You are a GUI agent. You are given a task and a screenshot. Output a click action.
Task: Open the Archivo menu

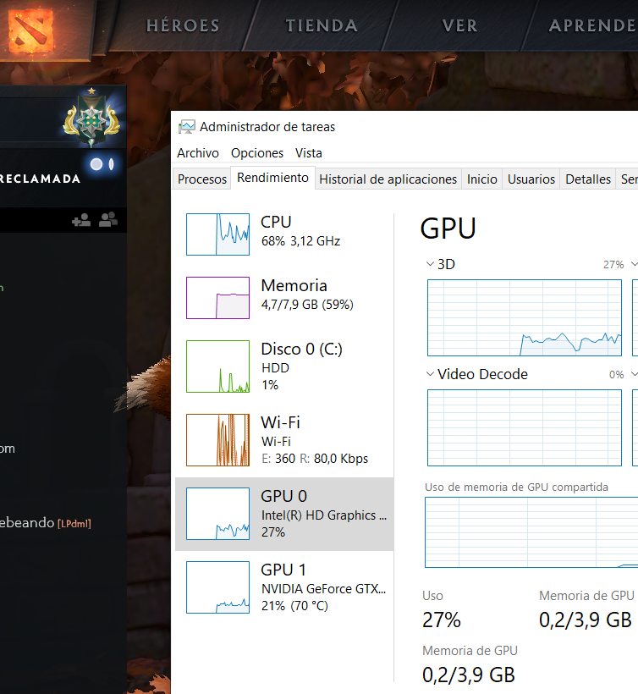point(198,153)
